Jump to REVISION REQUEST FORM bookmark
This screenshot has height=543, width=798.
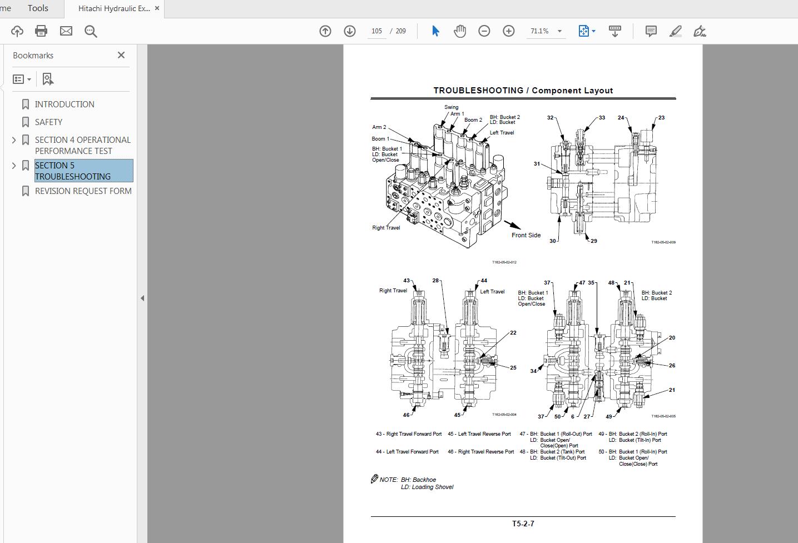coord(83,191)
